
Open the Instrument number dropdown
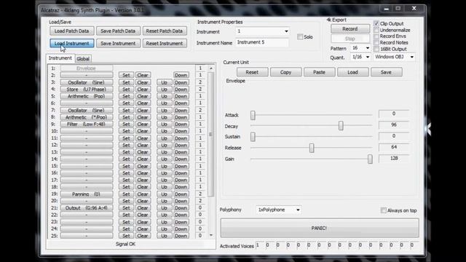(262, 31)
